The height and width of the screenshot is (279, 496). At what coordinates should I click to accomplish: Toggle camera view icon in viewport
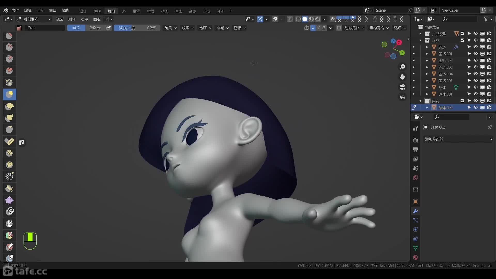(402, 87)
